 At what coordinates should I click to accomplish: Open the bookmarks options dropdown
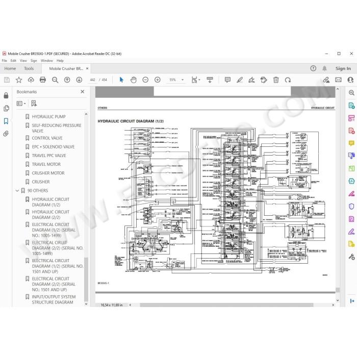(21, 104)
